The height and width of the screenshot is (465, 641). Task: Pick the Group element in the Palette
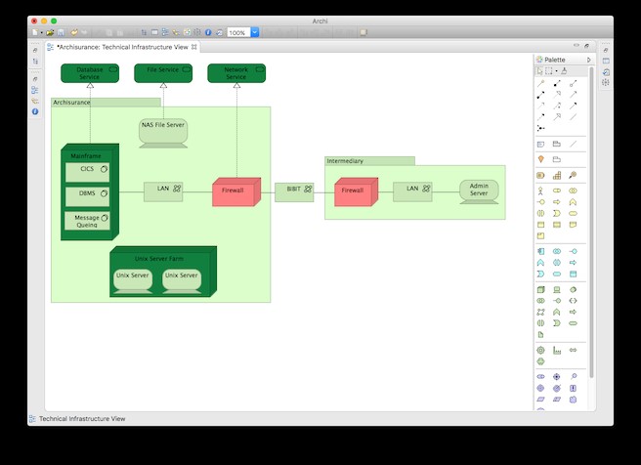[x=556, y=145]
